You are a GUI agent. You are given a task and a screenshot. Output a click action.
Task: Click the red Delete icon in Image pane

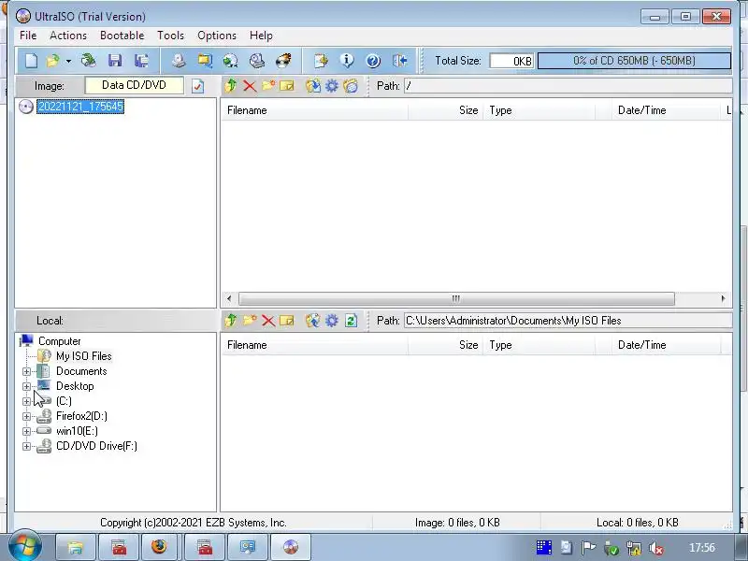coord(250,86)
